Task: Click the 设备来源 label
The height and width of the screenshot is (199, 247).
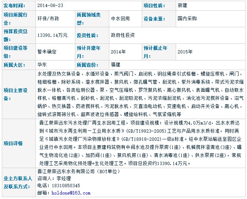Action: pyautogui.click(x=154, y=19)
